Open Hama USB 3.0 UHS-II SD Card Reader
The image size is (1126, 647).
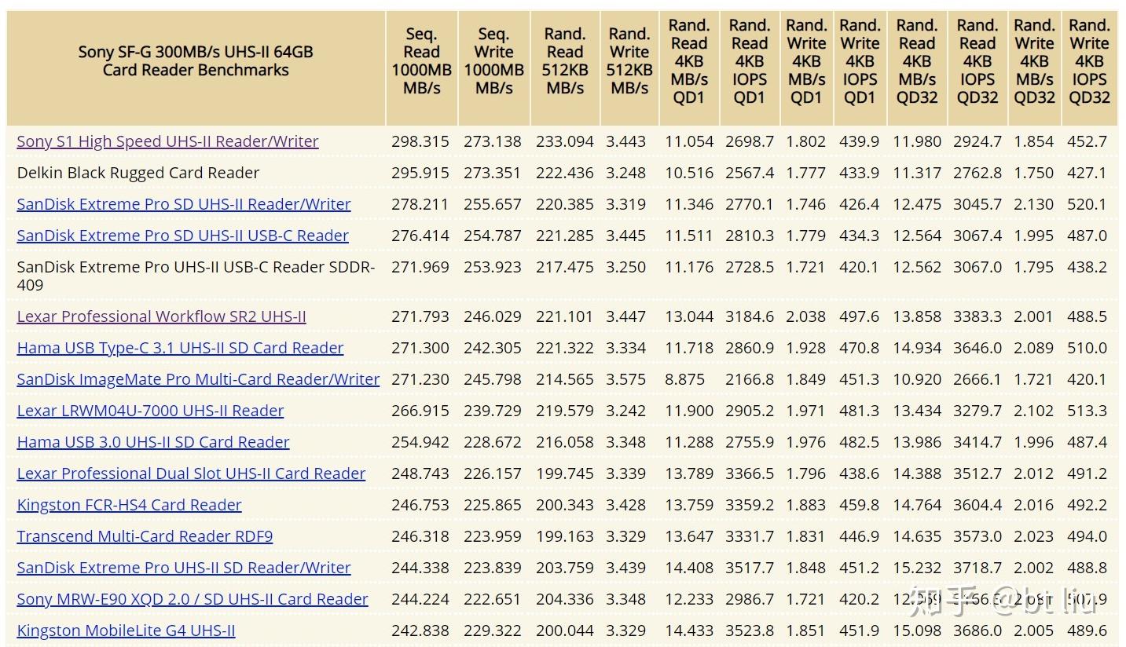point(153,442)
